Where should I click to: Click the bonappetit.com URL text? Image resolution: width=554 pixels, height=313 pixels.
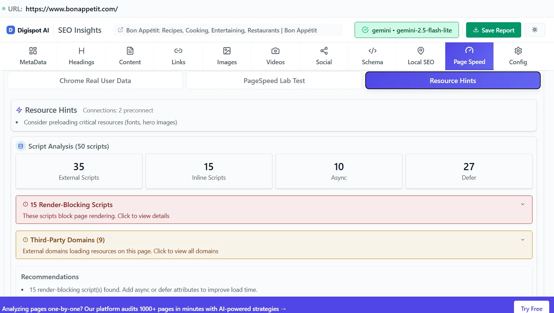tap(72, 9)
